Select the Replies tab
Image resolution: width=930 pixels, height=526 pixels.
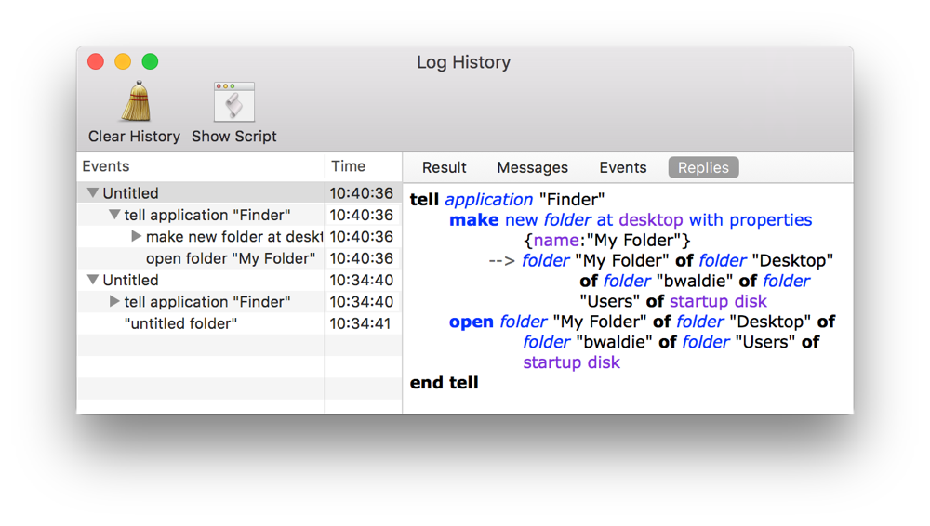703,168
